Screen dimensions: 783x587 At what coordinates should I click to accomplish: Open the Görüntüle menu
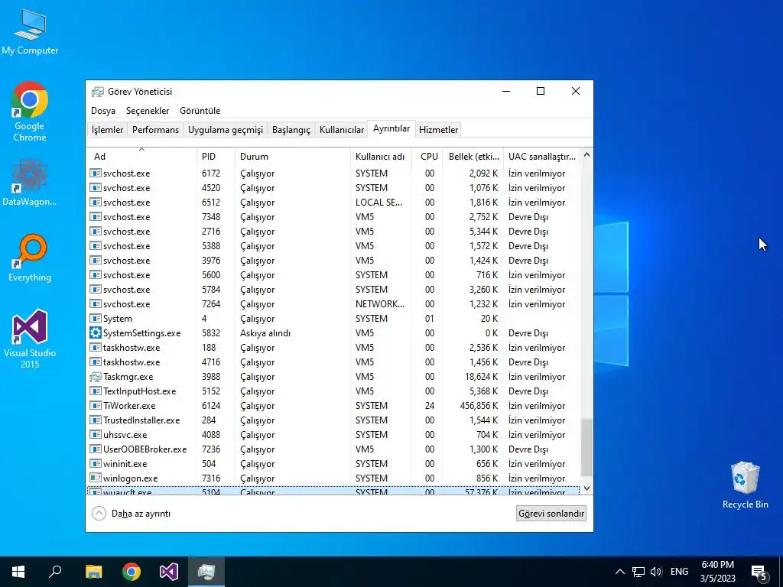(x=200, y=111)
